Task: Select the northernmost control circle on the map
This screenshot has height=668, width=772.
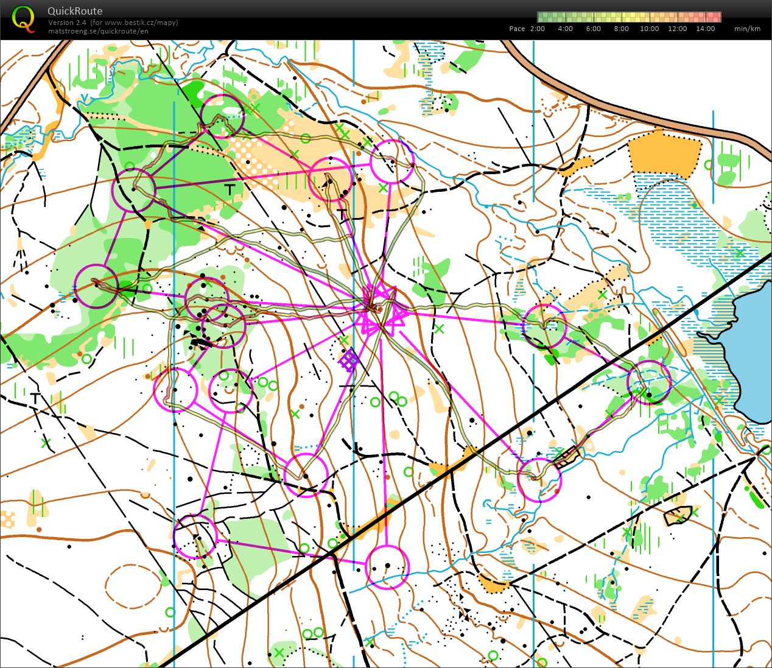Action: [x=222, y=115]
